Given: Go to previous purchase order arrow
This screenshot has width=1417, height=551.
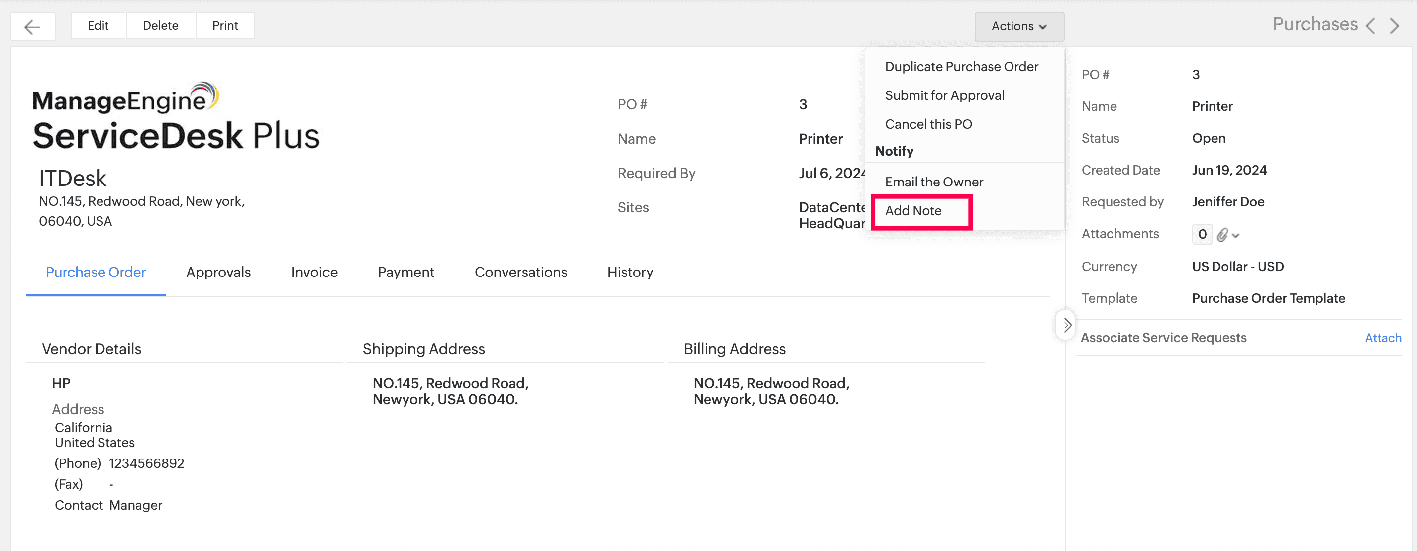Looking at the screenshot, I should coord(1370,26).
